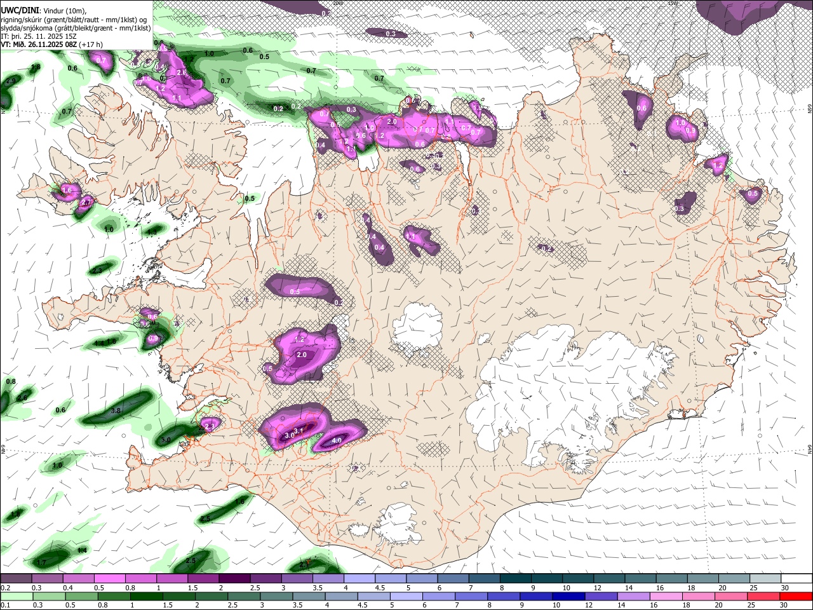This screenshot has width=813, height=610.
Task: Click the "4.0" snowfall value on the map
Action: pyautogui.click(x=337, y=440)
